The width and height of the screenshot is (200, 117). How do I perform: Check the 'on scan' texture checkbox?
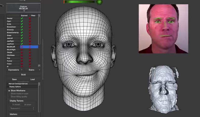[23, 105]
